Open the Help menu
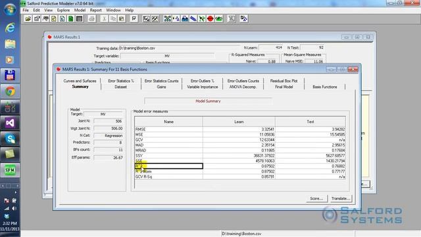Viewport: 421px width, 237px height. [130, 11]
